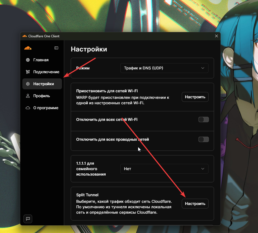Click the Настройки page heading

tap(89, 49)
